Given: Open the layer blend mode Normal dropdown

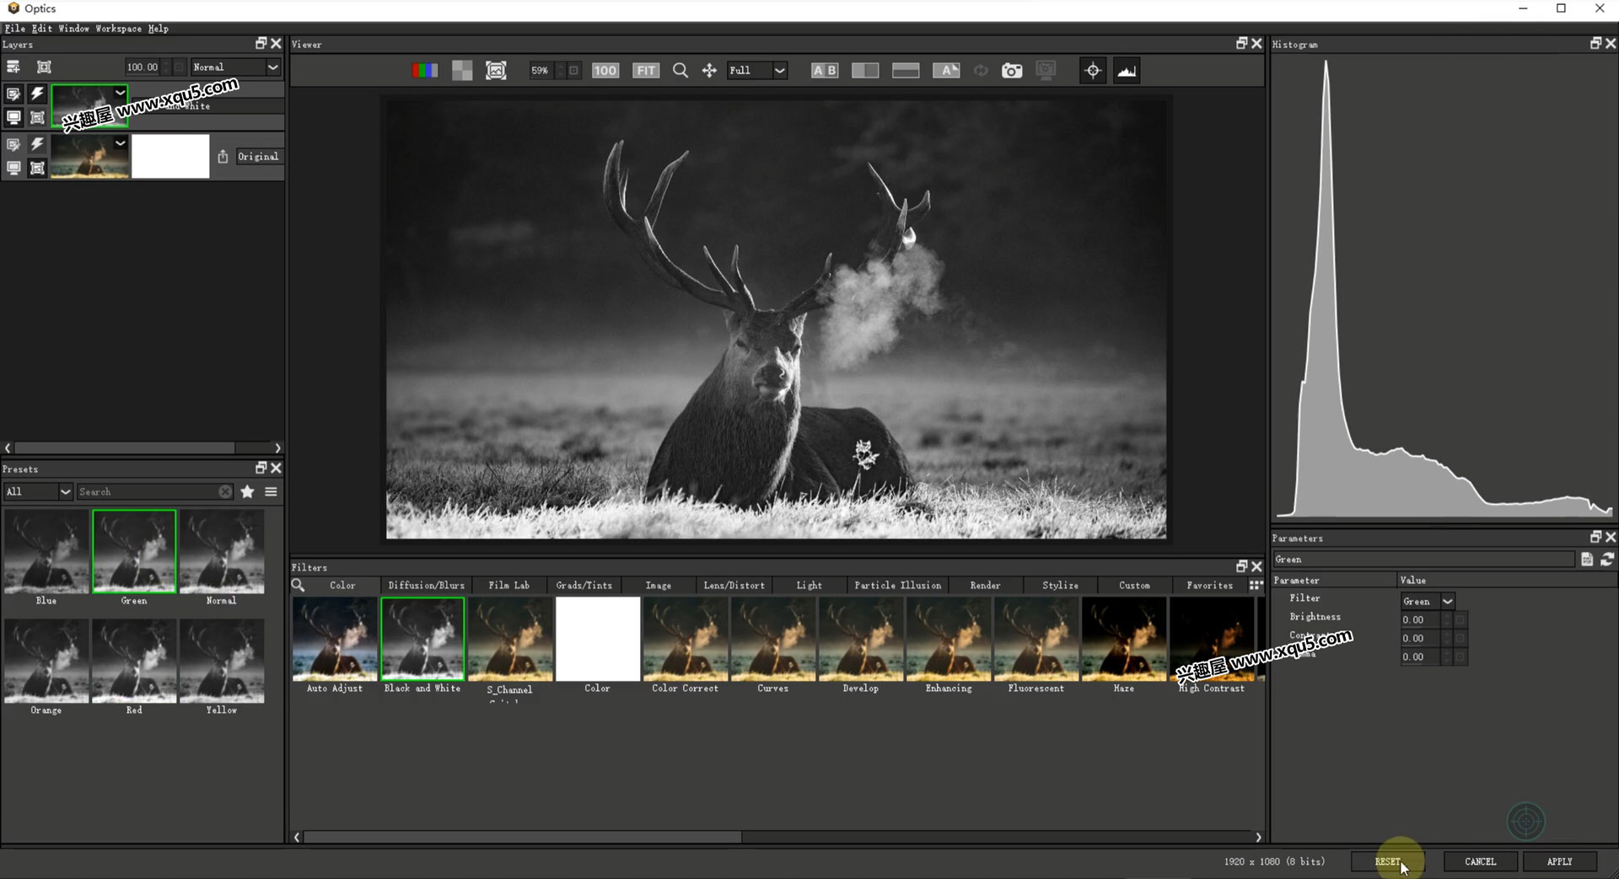Looking at the screenshot, I should coord(235,67).
